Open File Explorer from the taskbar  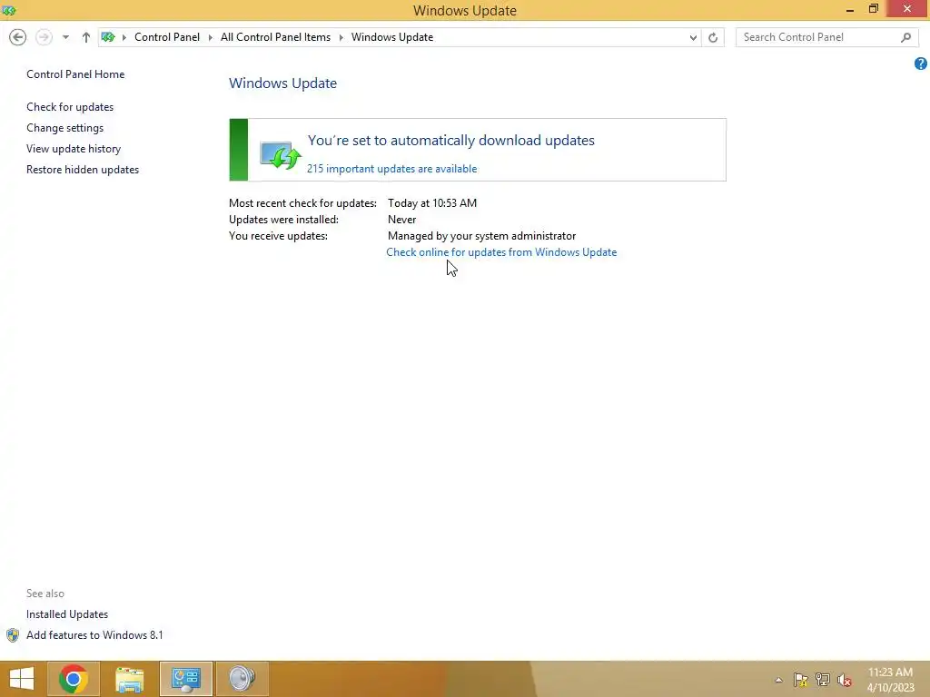click(129, 679)
